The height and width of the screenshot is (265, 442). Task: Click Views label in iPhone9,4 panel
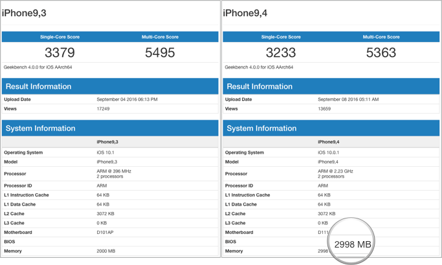232,109
